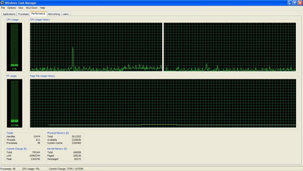Open the Help menu

(43, 8)
